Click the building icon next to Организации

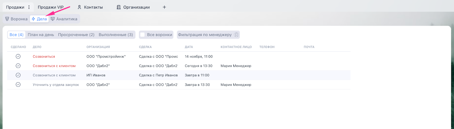119,7
